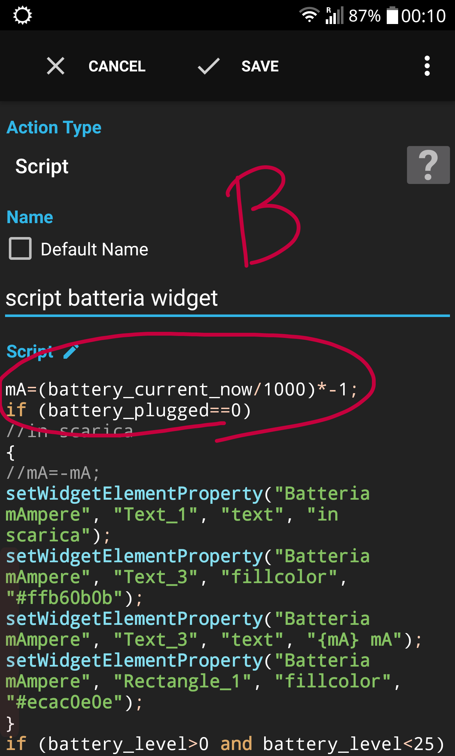Tap the checkmark save icon
455x756 pixels.
click(x=209, y=66)
